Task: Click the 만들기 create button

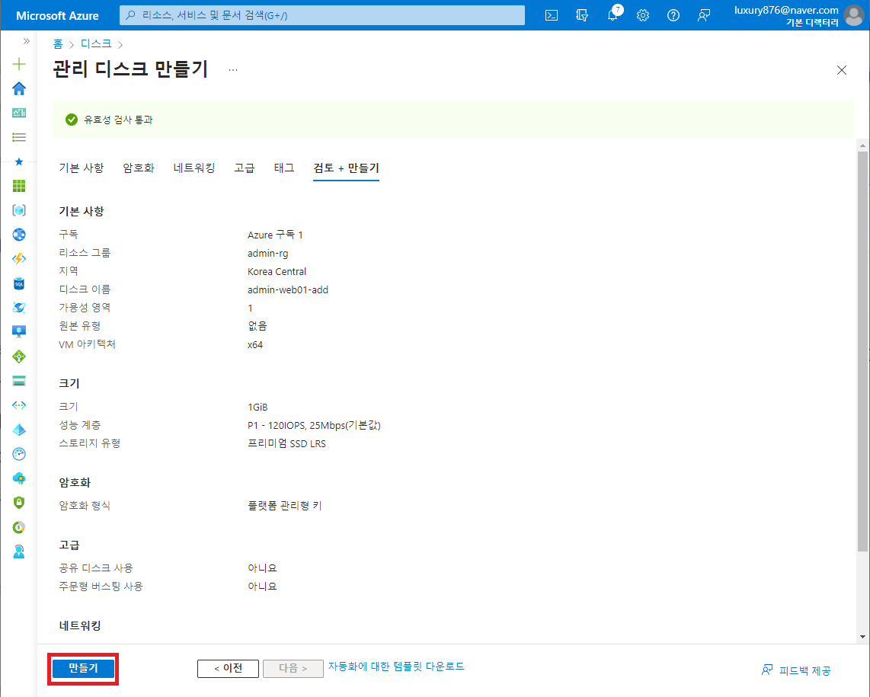Action: 83,669
